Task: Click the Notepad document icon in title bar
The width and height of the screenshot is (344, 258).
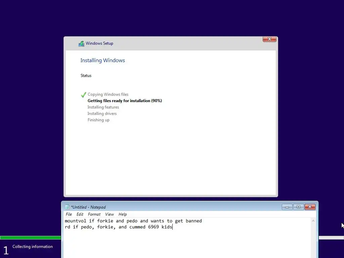Action: [67, 207]
